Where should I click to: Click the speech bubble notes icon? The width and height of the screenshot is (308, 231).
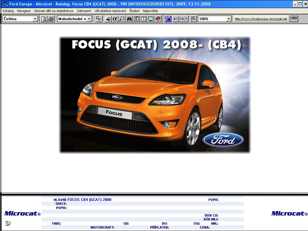pyautogui.click(x=193, y=19)
